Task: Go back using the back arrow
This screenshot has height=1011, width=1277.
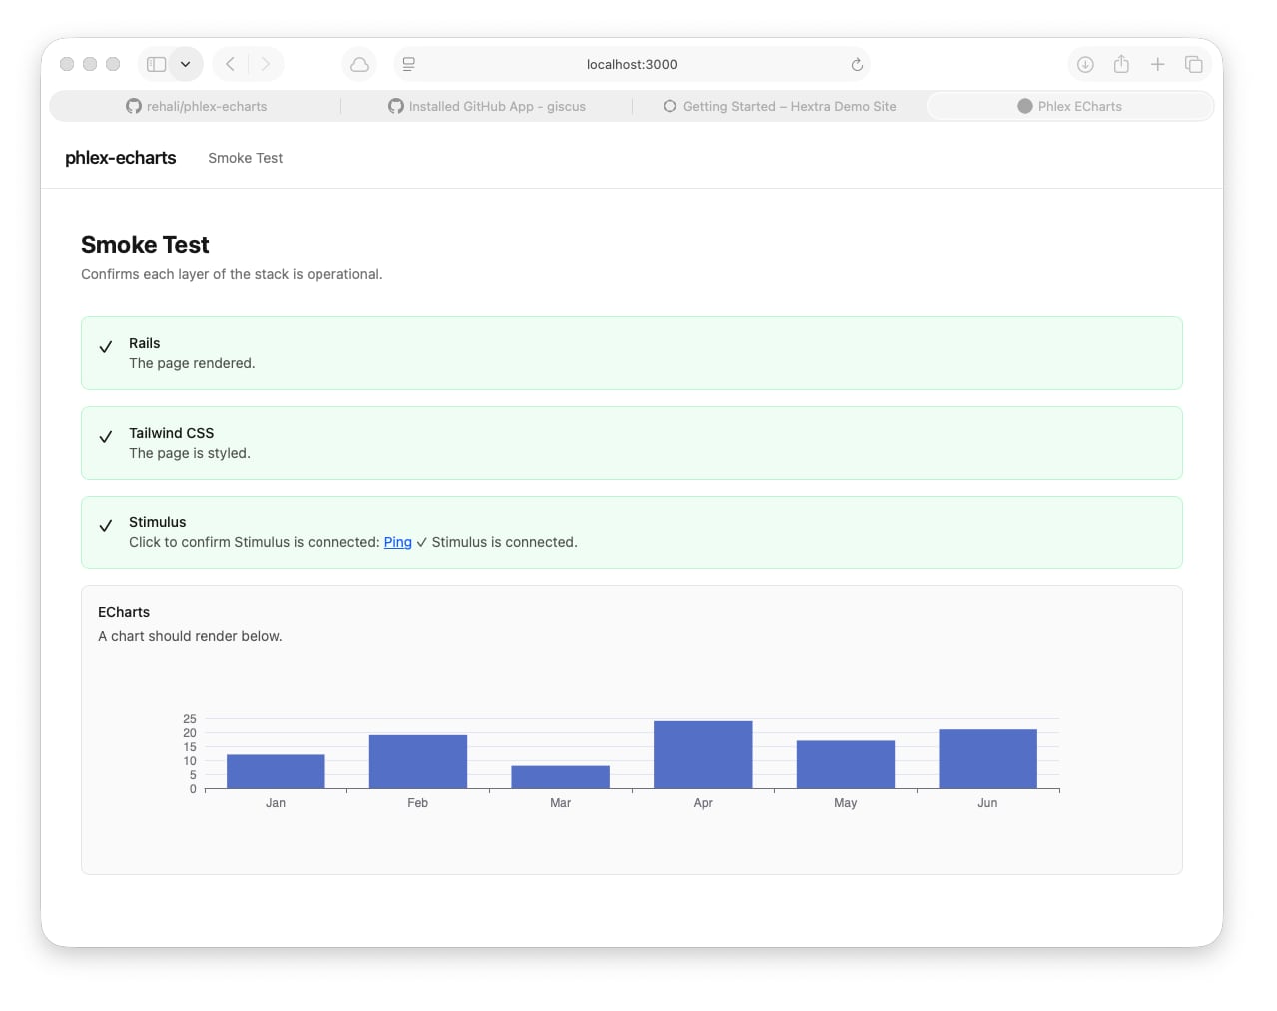Action: pos(230,64)
